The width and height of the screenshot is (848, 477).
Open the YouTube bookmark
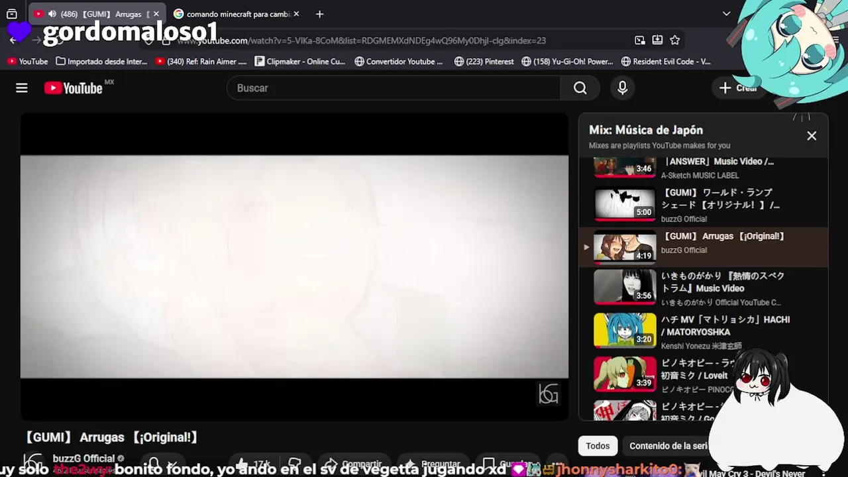pyautogui.click(x=28, y=62)
